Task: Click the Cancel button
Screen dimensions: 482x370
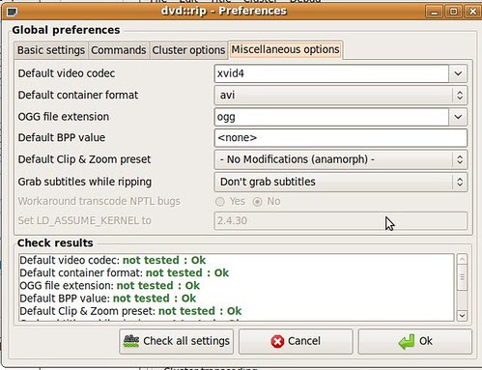Action: 296,341
